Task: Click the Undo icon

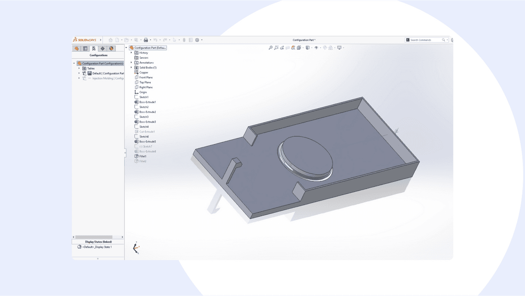Action: click(155, 40)
